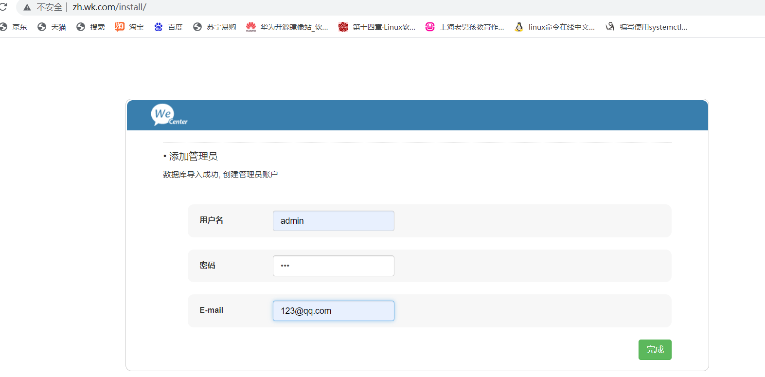
Task: Open the 淘宝 bookmark
Action: 129,27
